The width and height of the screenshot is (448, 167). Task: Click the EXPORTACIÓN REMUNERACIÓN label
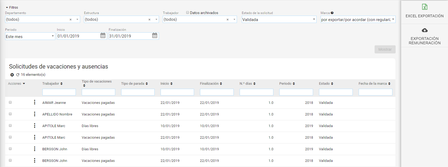[425, 41]
